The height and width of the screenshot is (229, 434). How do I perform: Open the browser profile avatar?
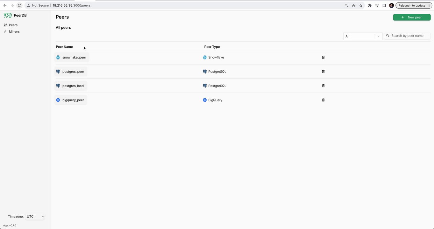[x=391, y=5]
